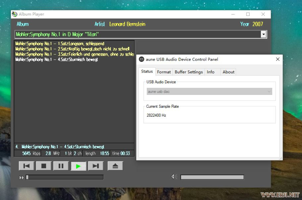
Task: Click the 2822400 Hz sample rate value
Action: pyautogui.click(x=156, y=116)
